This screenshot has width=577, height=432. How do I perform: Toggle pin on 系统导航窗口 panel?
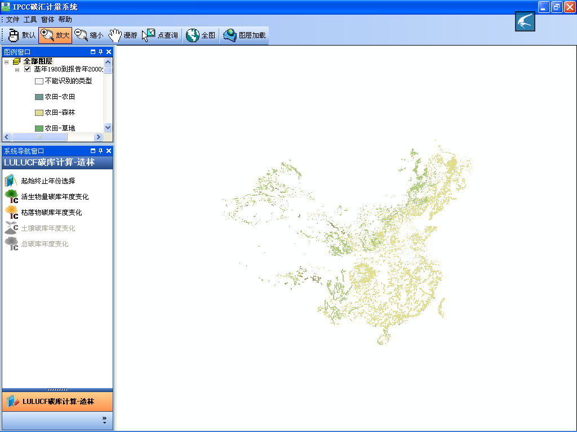point(101,151)
